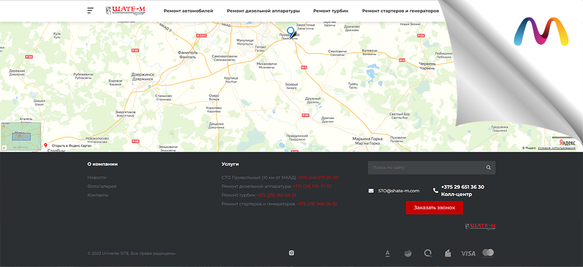The height and width of the screenshot is (267, 583).
Task: Click the phone handset icon
Action: (x=436, y=191)
